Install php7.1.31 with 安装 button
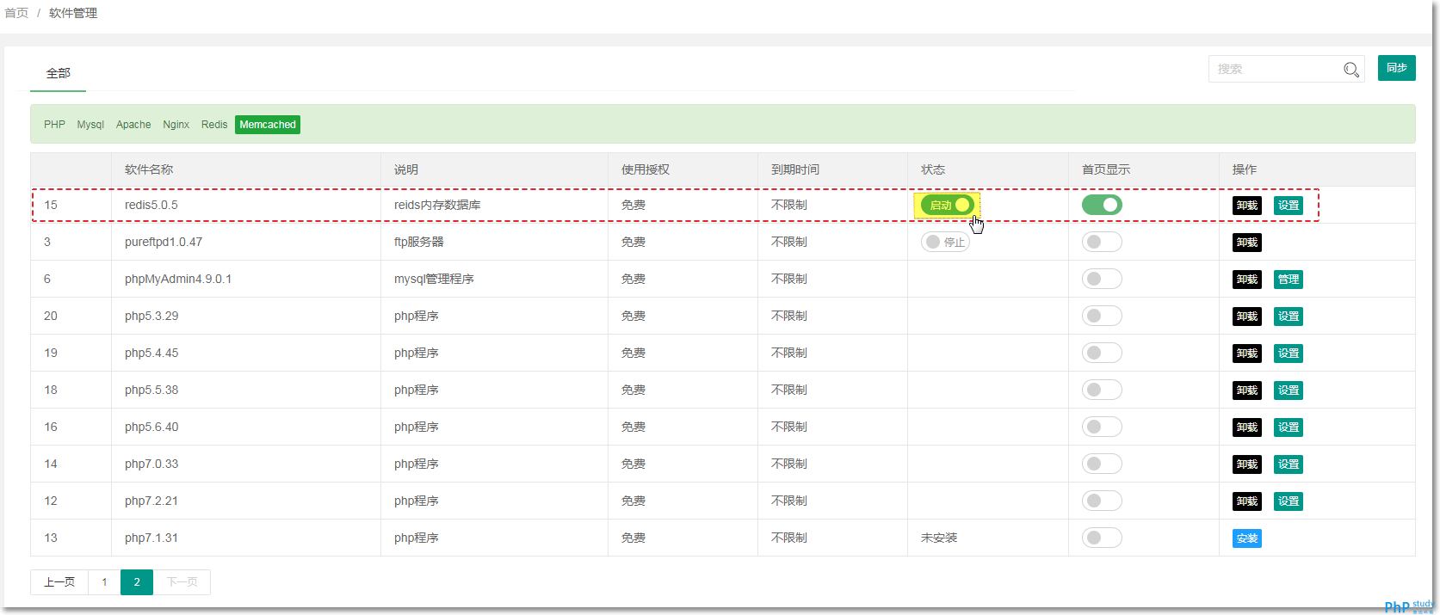Image resolution: width=1440 pixels, height=615 pixels. 1246,538
